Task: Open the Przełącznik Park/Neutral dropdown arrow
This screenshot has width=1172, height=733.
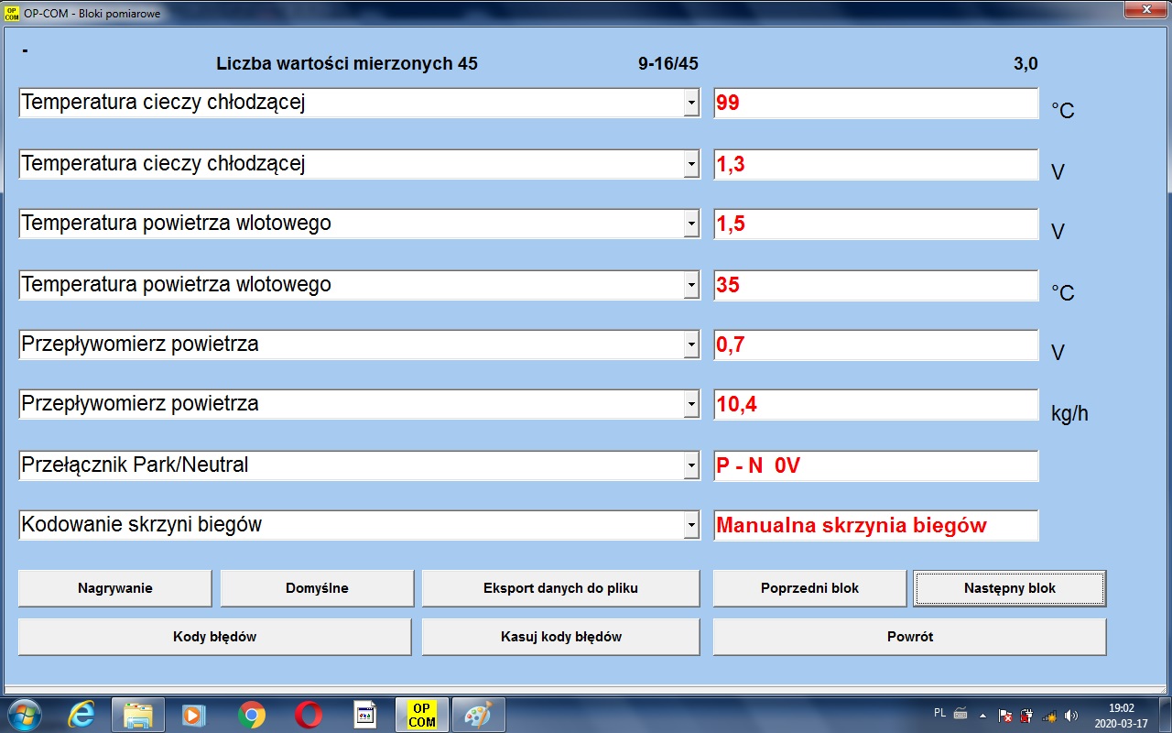Action: coord(691,465)
